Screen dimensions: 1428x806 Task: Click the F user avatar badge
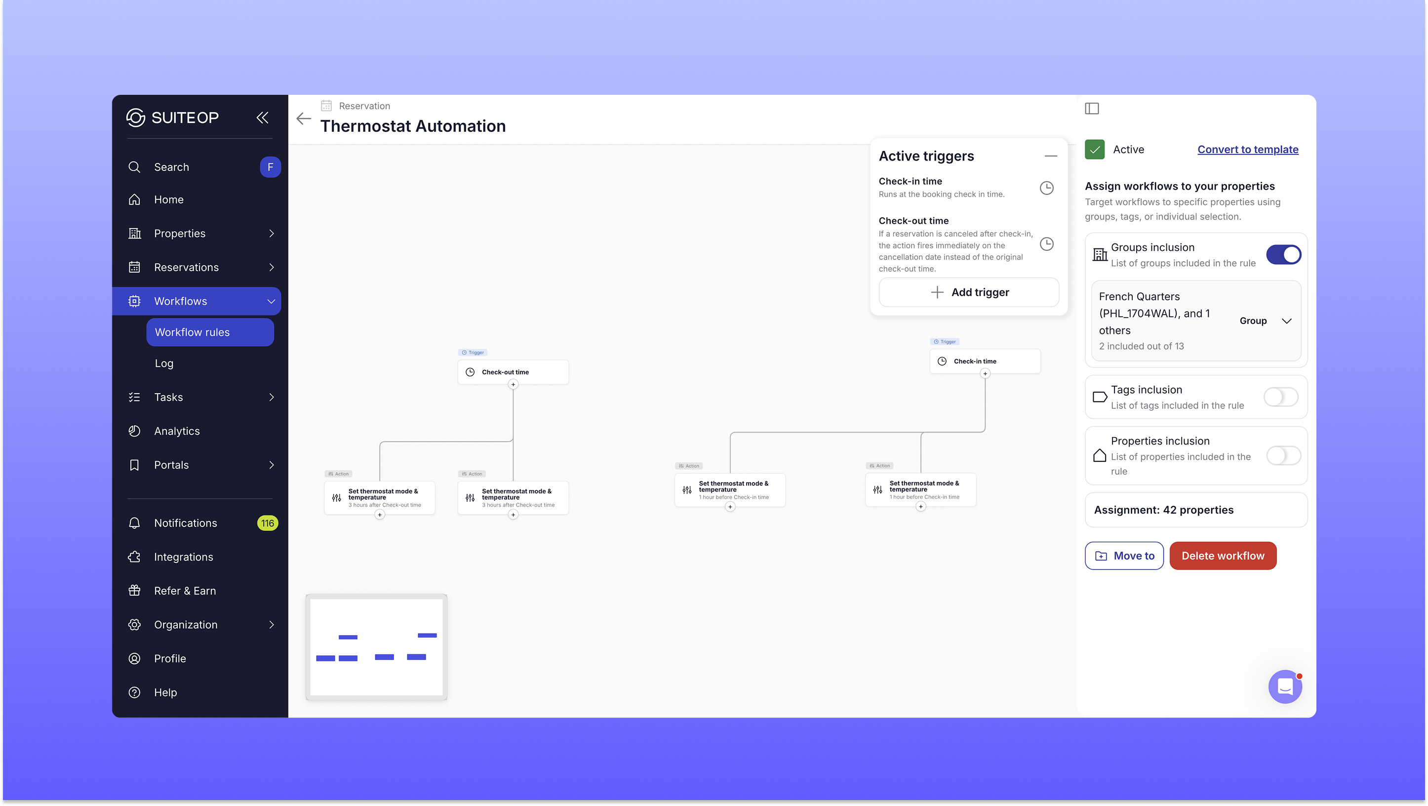270,167
